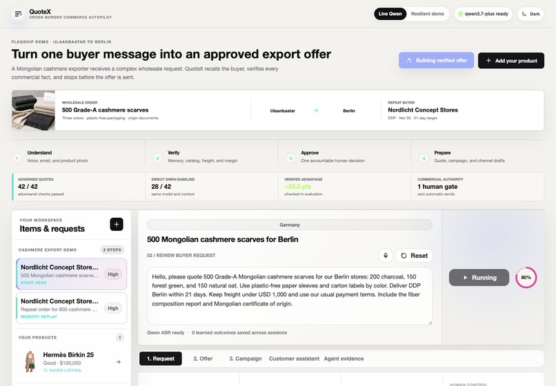This screenshot has width=556, height=386.
Task: Click the Direct Qwen baseline 28 / 42 card
Action: pyautogui.click(x=212, y=187)
